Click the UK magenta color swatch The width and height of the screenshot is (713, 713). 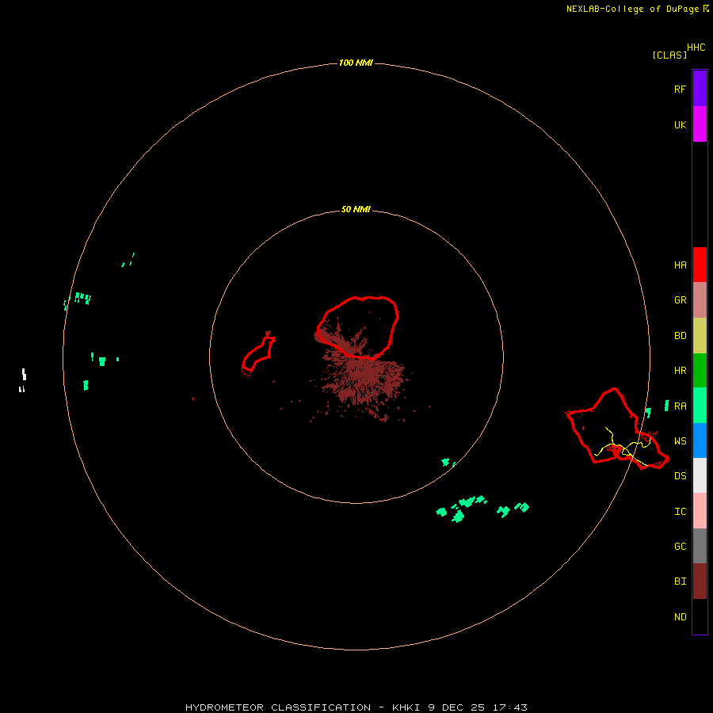click(700, 124)
